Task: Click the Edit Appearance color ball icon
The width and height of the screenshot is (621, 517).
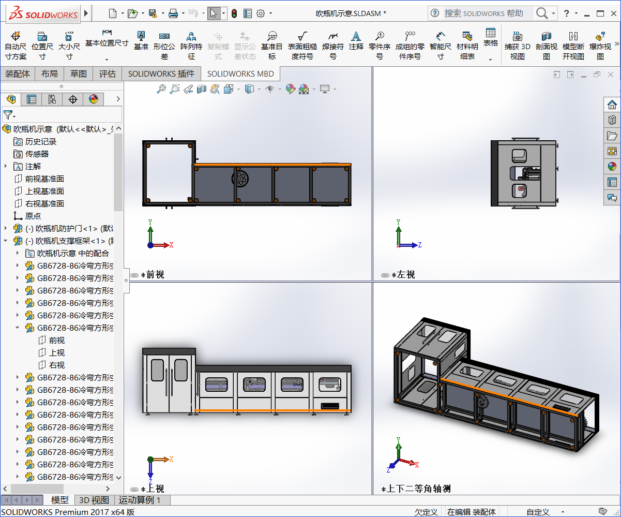Action: point(291,89)
